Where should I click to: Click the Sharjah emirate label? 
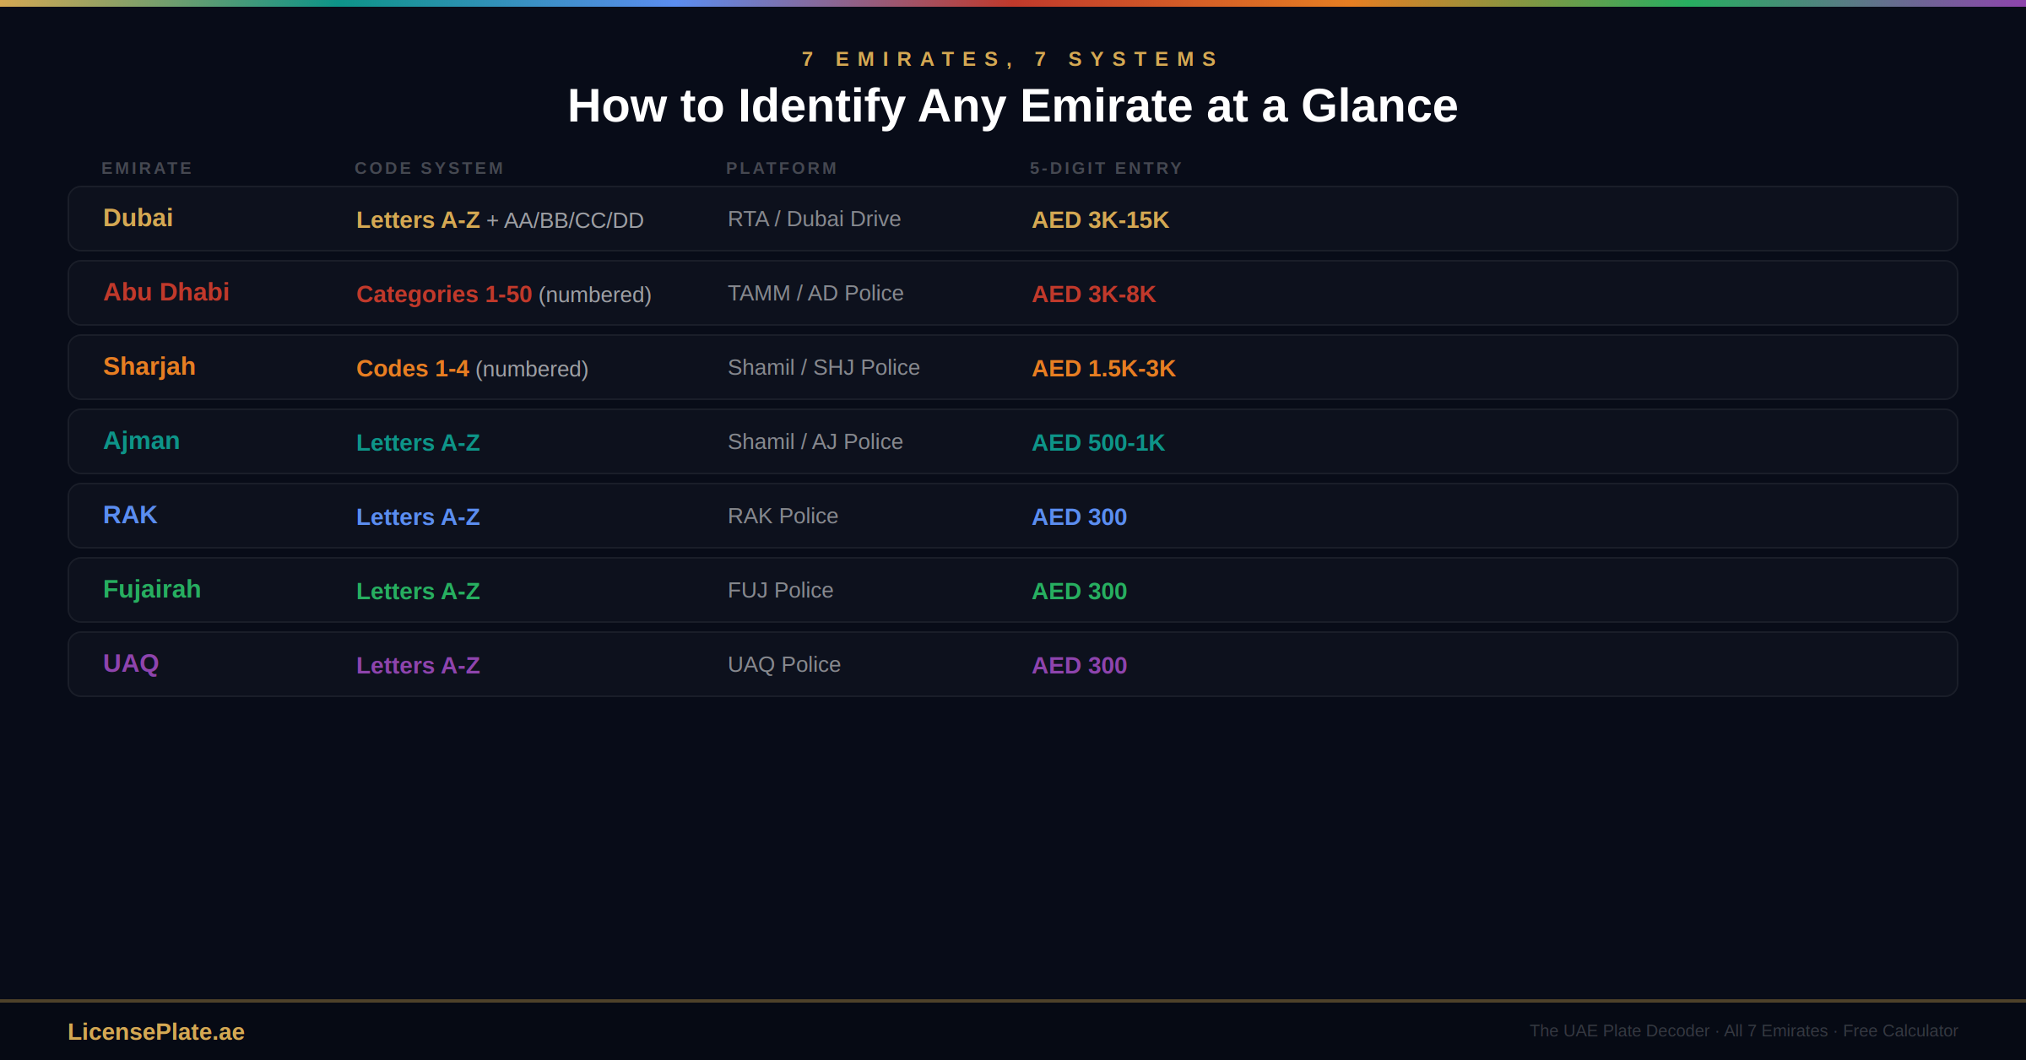149,366
